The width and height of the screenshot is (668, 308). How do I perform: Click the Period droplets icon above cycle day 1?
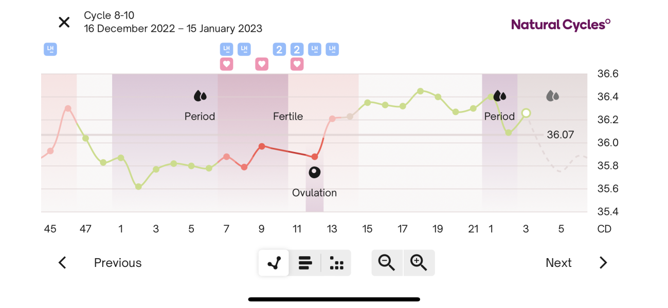pos(499,95)
